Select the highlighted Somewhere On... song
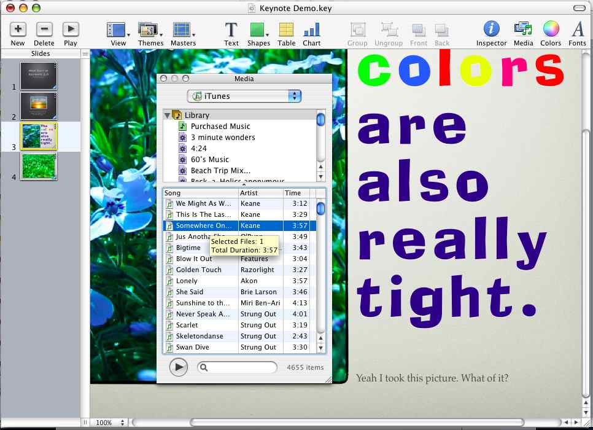 coord(240,225)
